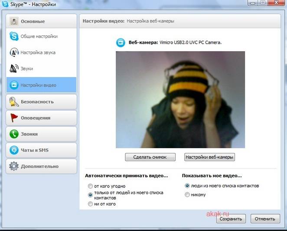This screenshot has width=287, height=231.
Task: Click the green phone icon for Звонки
Action: click(x=14, y=134)
